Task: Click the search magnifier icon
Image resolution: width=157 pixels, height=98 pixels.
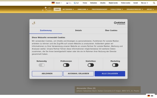Action: click(x=154, y=3)
